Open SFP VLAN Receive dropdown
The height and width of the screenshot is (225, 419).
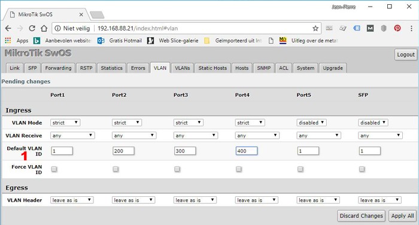[380, 135]
